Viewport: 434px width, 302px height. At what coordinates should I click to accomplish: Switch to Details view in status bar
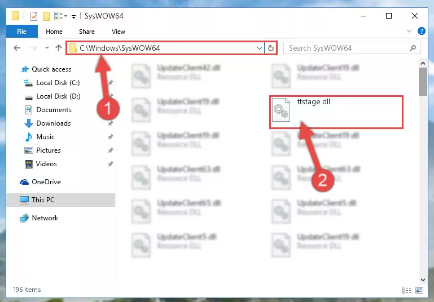pyautogui.click(x=407, y=290)
